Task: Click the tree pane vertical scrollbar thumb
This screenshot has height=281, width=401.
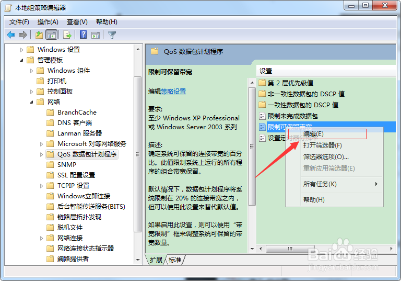Action: 138,154
